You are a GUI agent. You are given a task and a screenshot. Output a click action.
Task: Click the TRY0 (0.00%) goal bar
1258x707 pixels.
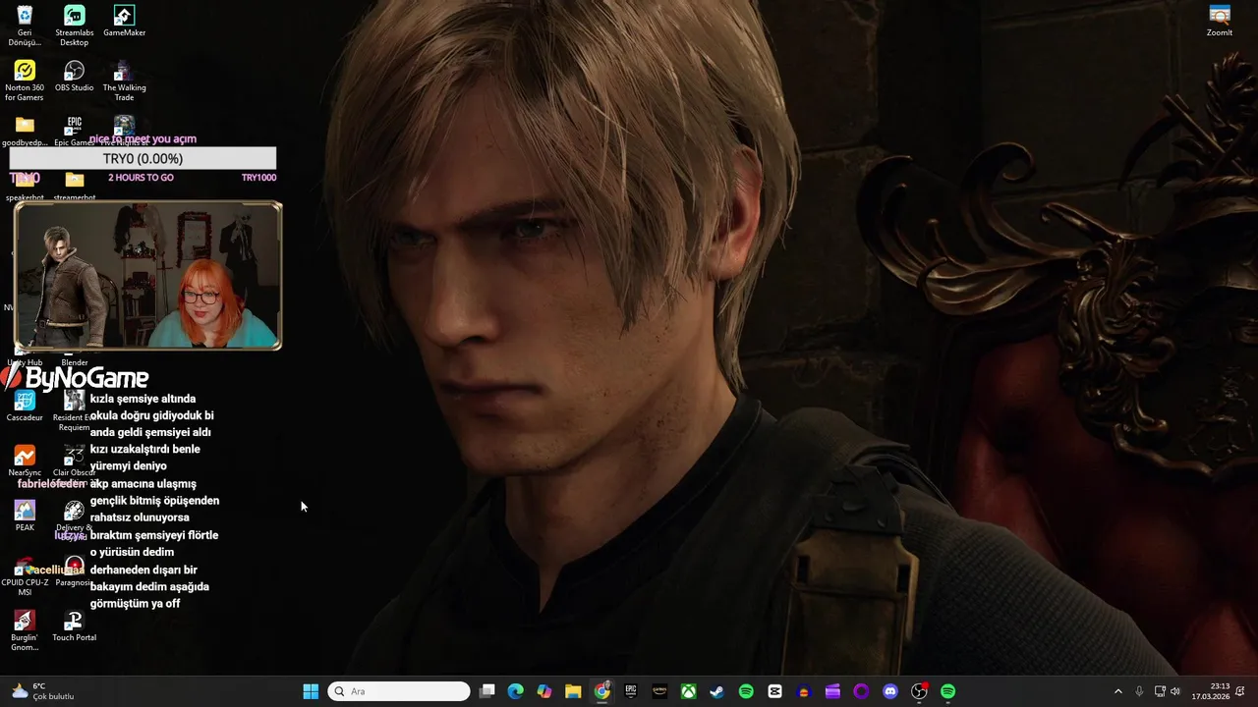[x=143, y=158]
